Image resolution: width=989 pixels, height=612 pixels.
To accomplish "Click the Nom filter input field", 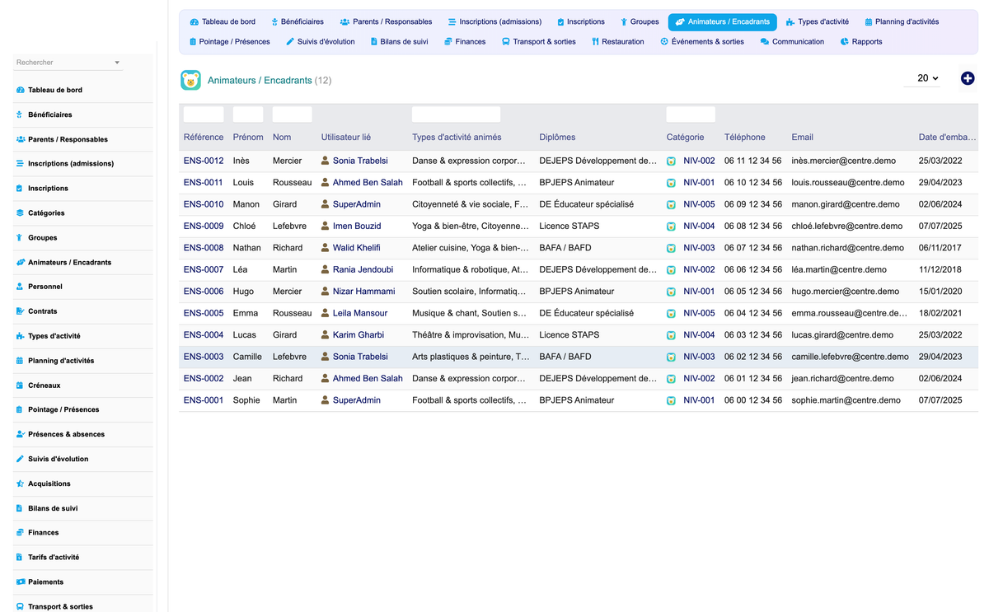I will [293, 114].
